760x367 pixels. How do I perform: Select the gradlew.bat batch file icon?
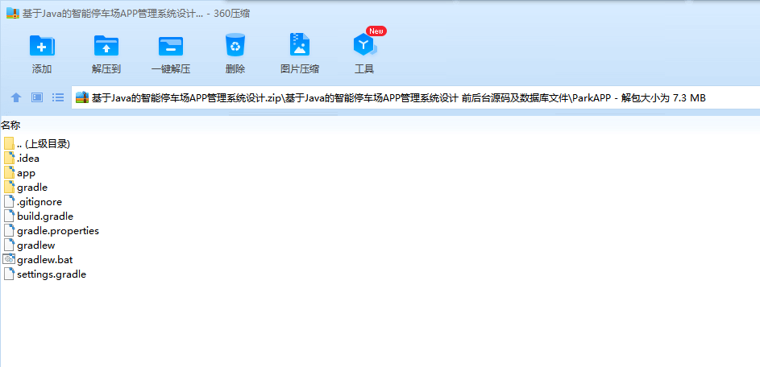9,259
